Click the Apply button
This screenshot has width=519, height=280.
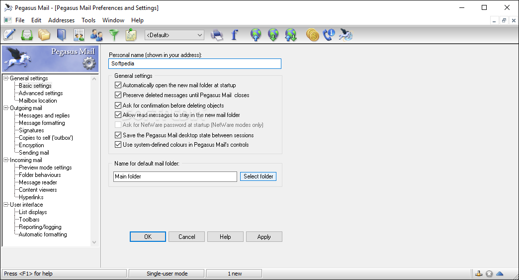264,237
